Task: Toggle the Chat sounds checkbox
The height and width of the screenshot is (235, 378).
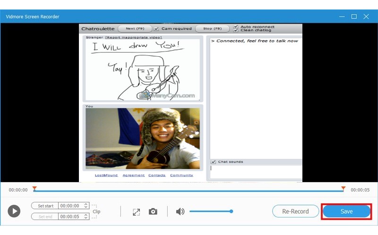Action: coord(213,162)
